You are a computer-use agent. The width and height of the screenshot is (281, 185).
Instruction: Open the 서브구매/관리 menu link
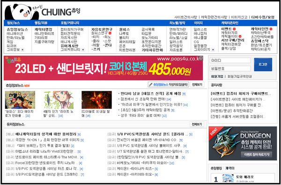pyautogui.click(x=233, y=40)
